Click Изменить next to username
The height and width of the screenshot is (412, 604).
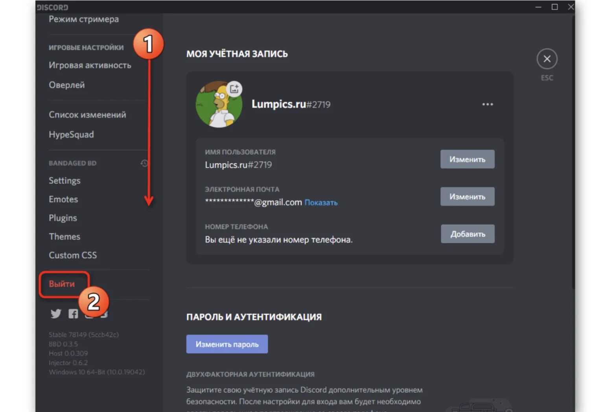coord(467,159)
